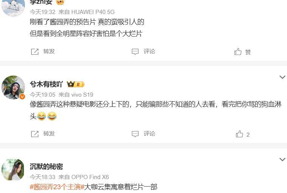
Task: Like the vivo S19 post with 2 likes
Action: pos(239,134)
